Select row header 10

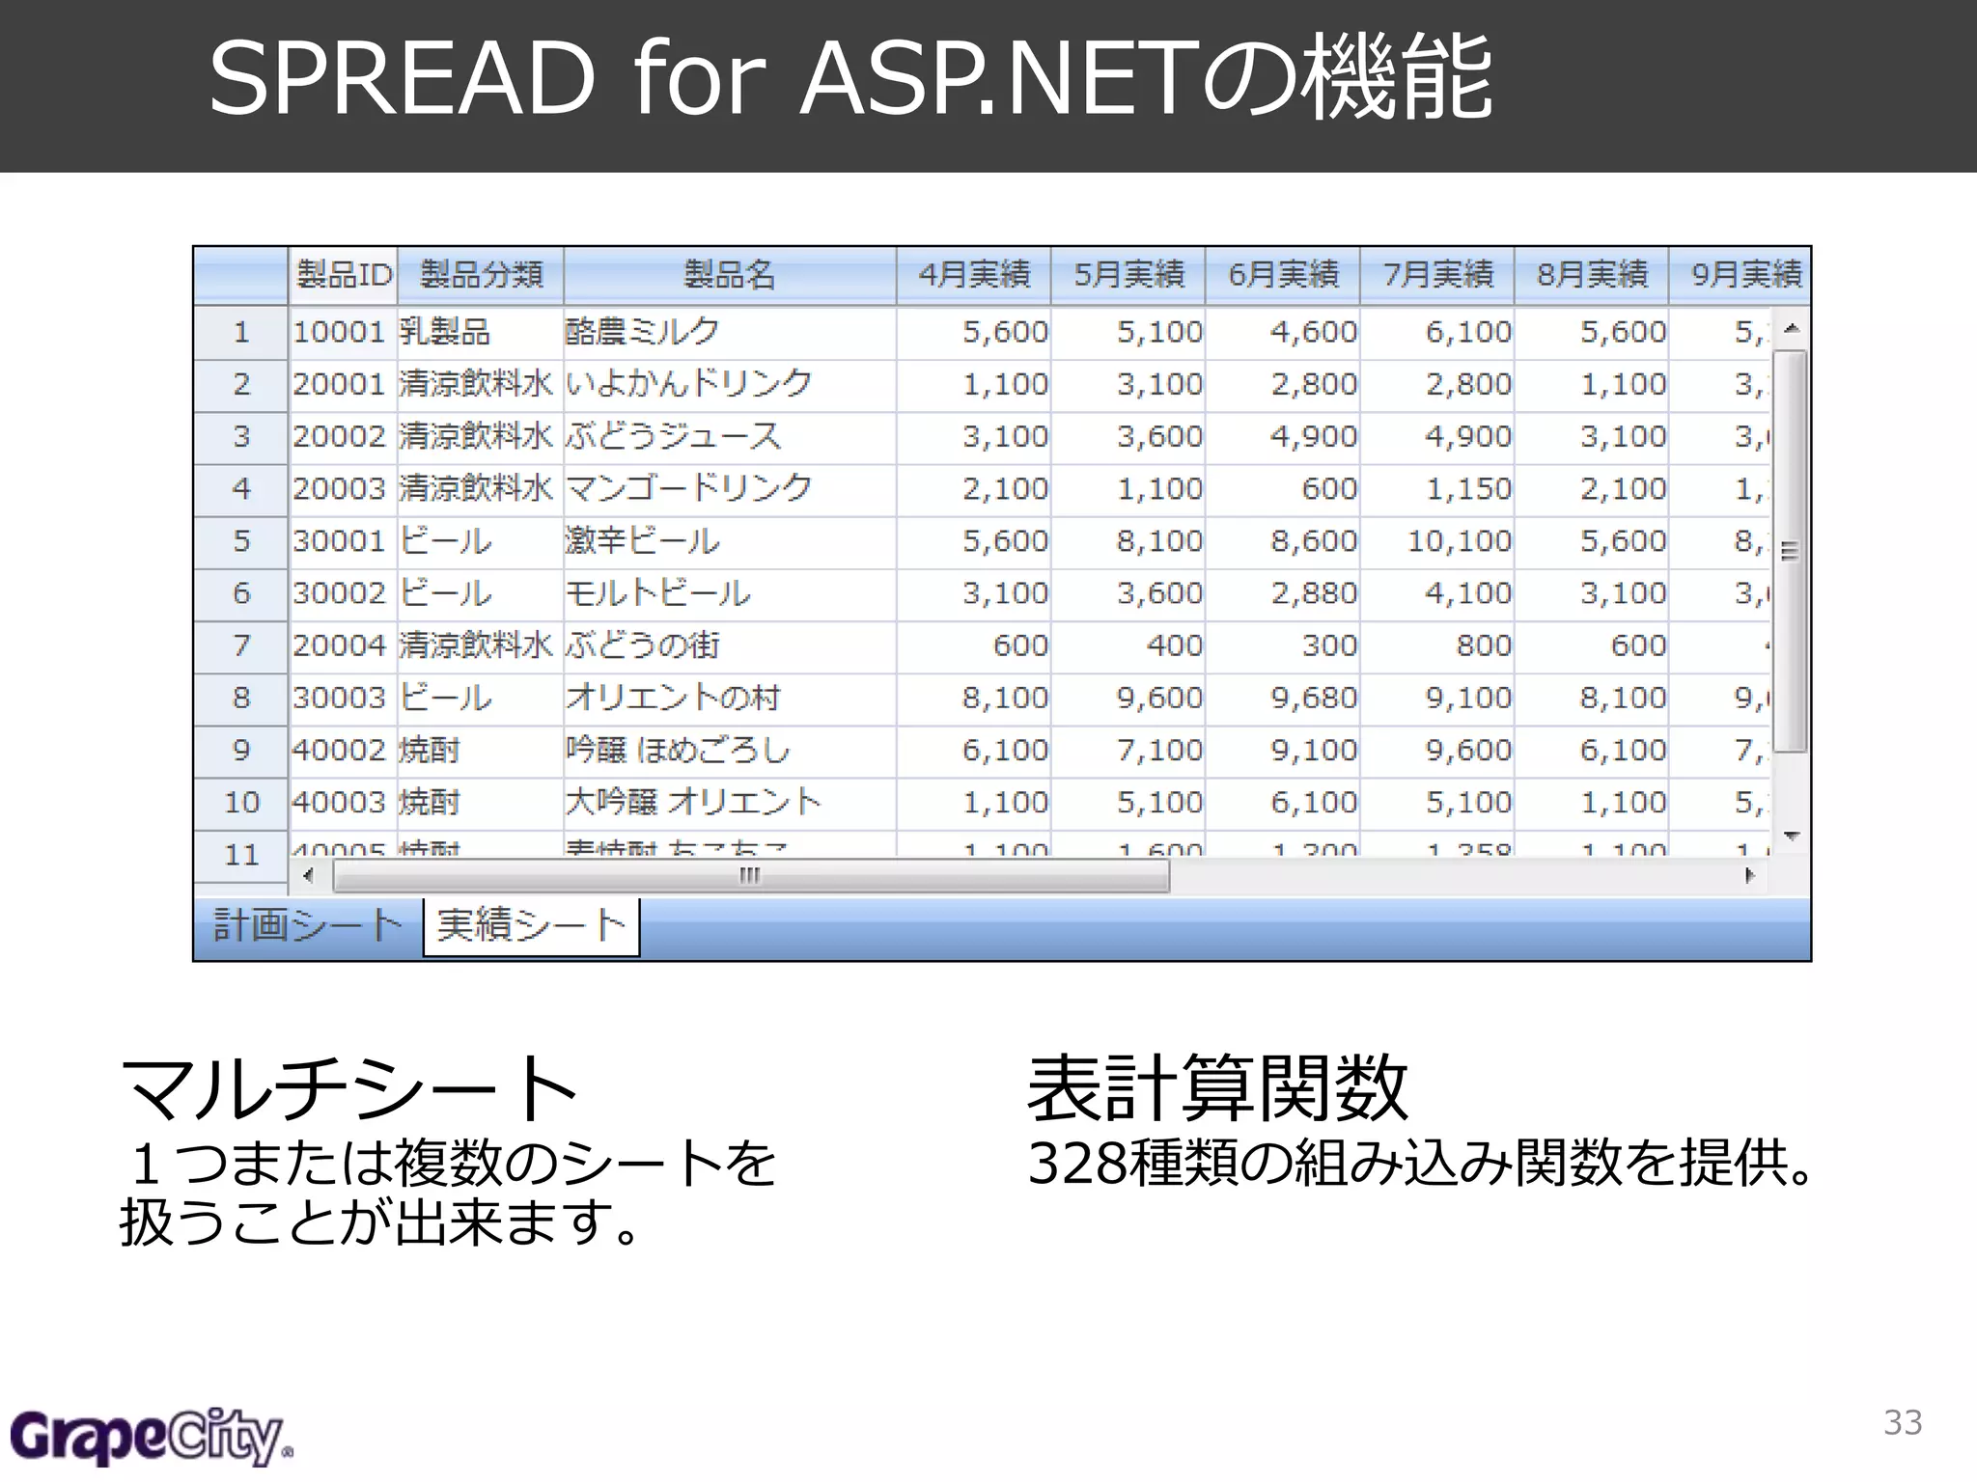(241, 802)
